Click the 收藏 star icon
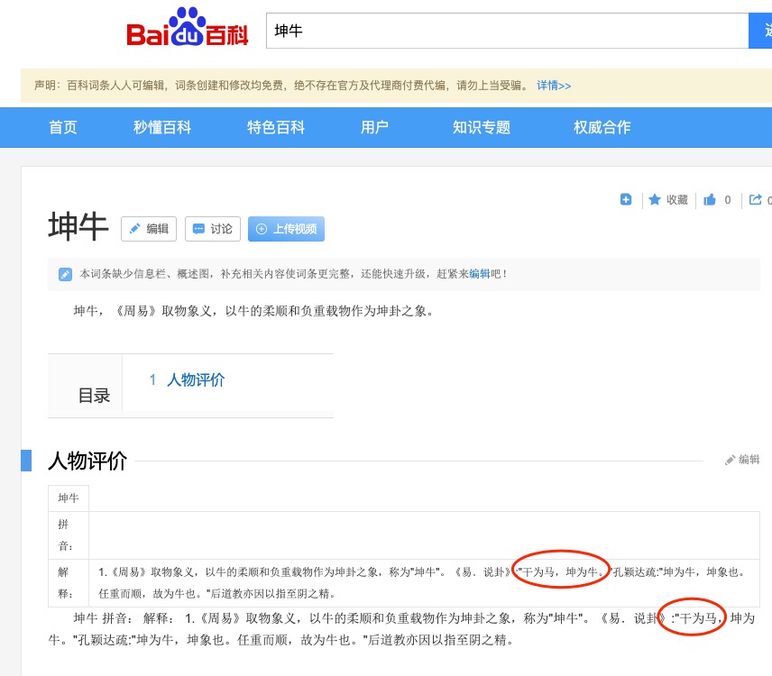Viewport: 772px width, 676px height. (x=655, y=200)
